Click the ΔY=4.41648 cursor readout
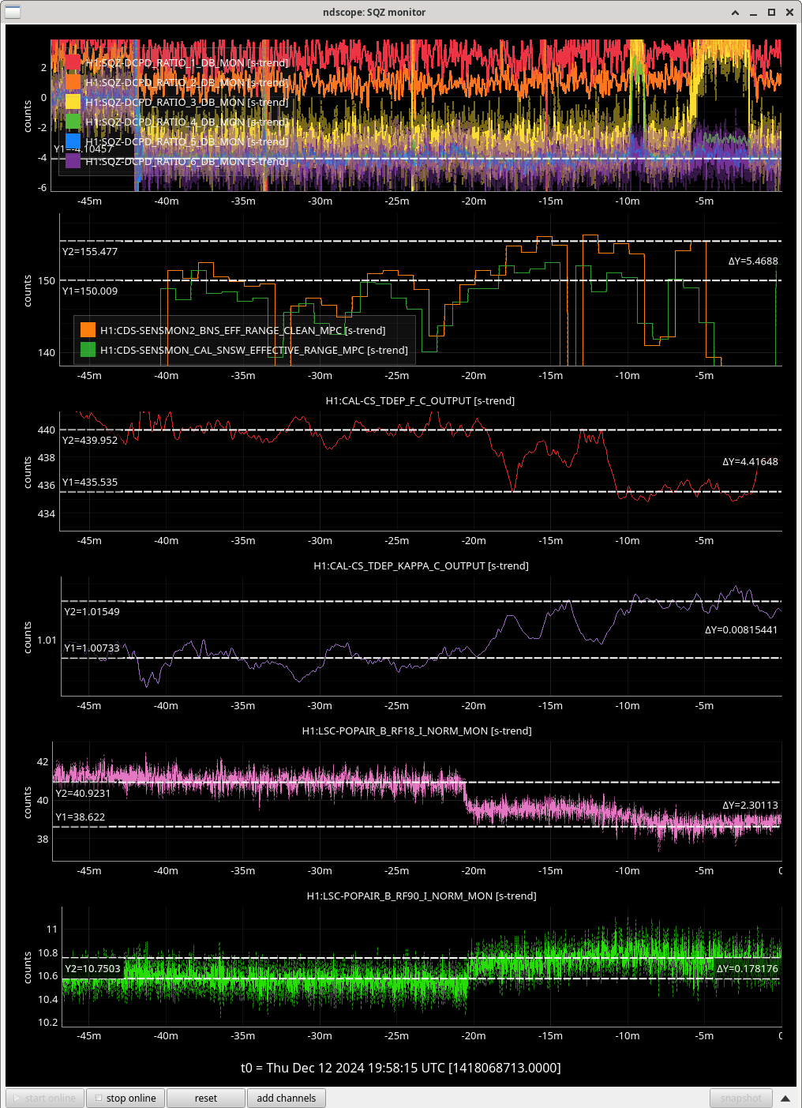 (x=750, y=462)
